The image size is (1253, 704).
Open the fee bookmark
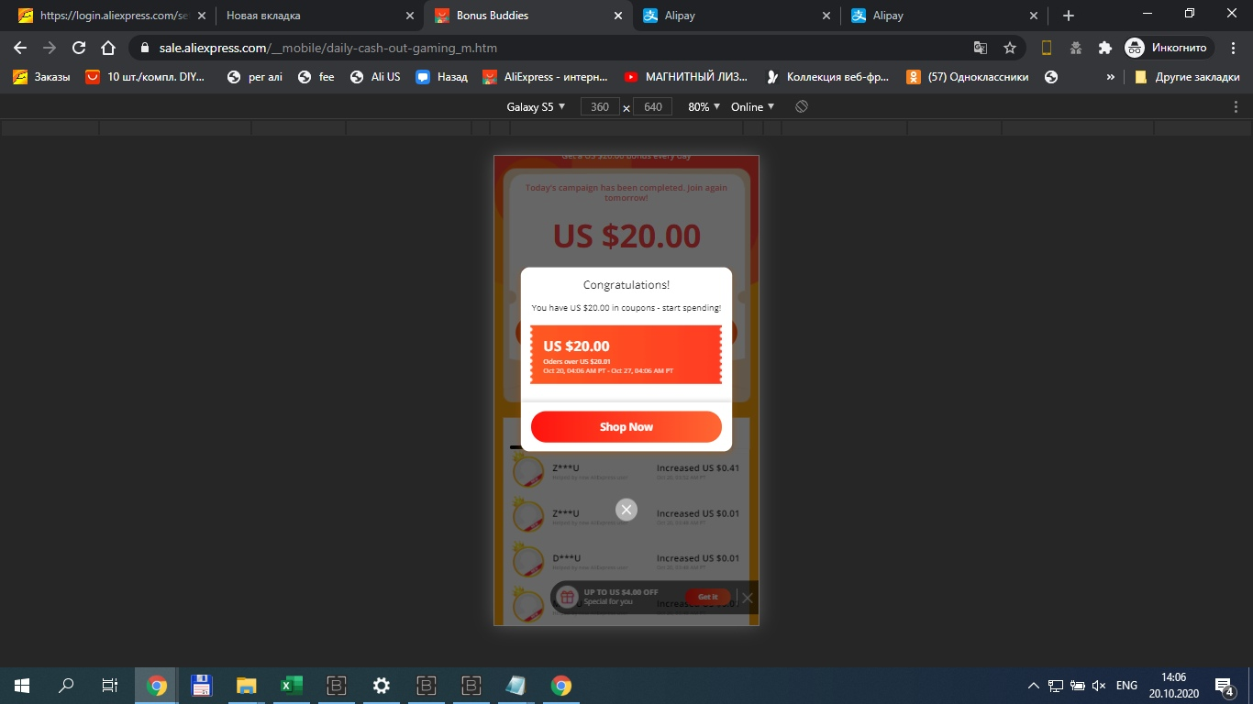[316, 77]
